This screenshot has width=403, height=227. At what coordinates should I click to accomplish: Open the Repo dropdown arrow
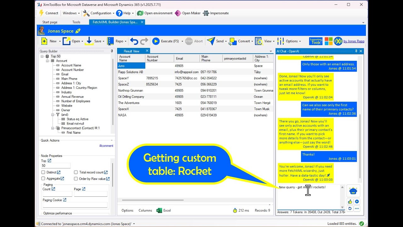pos(126,41)
